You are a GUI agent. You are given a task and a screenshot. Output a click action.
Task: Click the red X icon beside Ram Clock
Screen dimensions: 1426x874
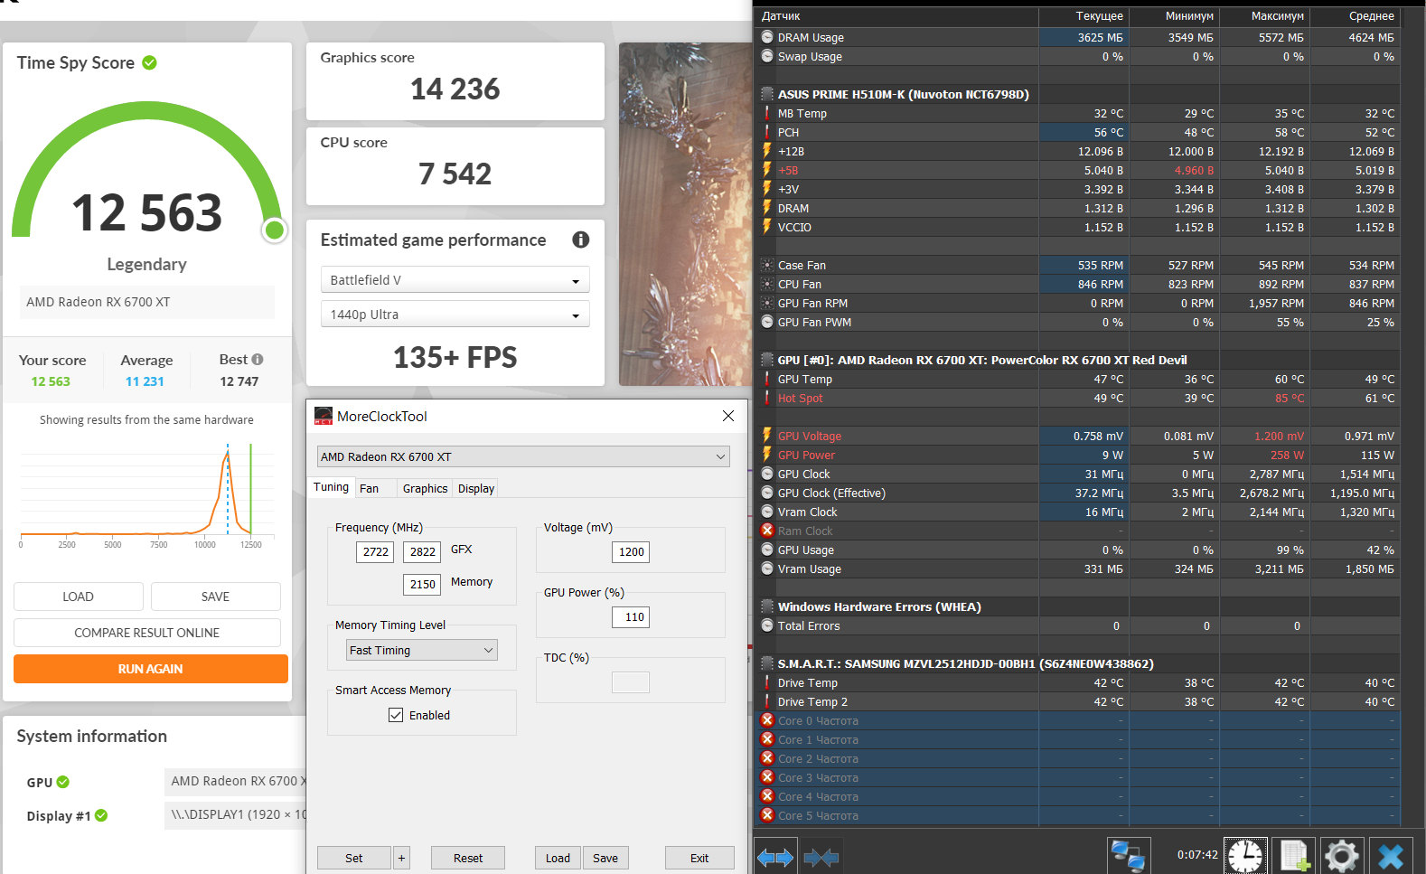coord(767,531)
